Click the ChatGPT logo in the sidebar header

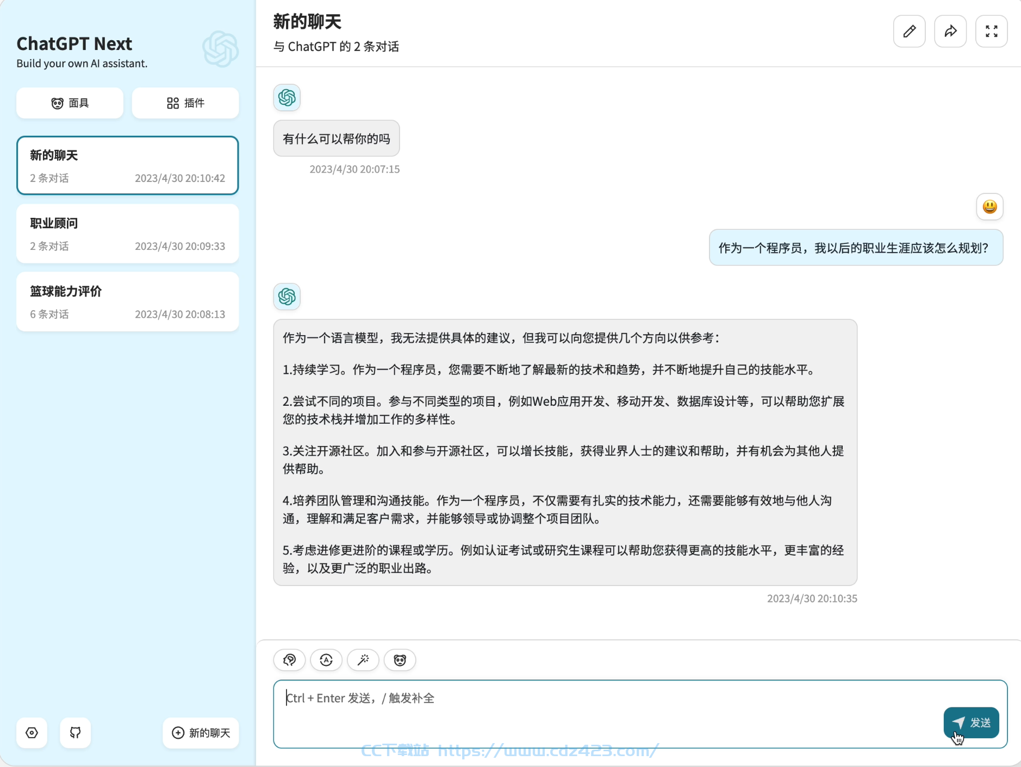tap(220, 49)
